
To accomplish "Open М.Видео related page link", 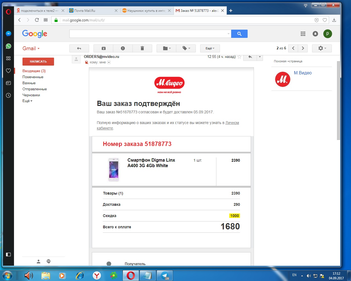I will [303, 73].
